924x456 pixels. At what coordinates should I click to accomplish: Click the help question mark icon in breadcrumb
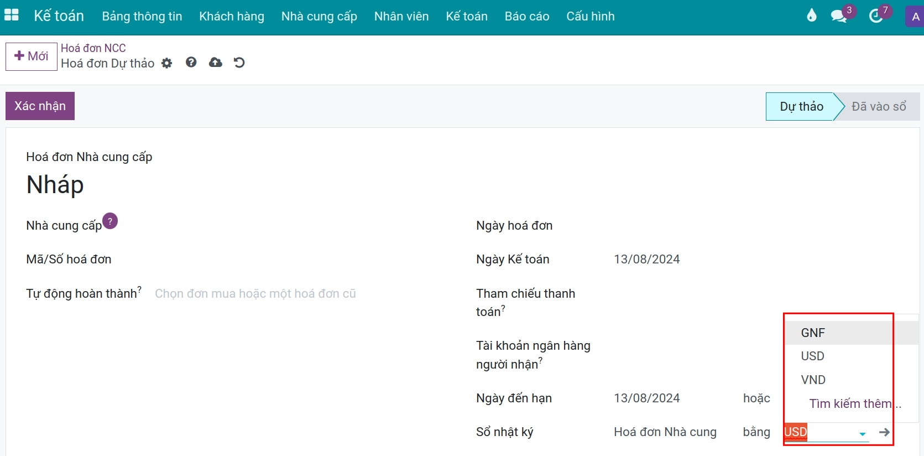[x=191, y=63]
